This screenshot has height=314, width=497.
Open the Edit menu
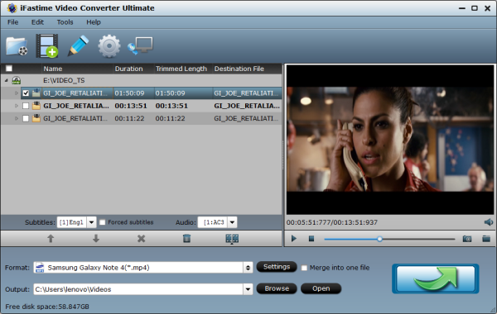(x=37, y=22)
